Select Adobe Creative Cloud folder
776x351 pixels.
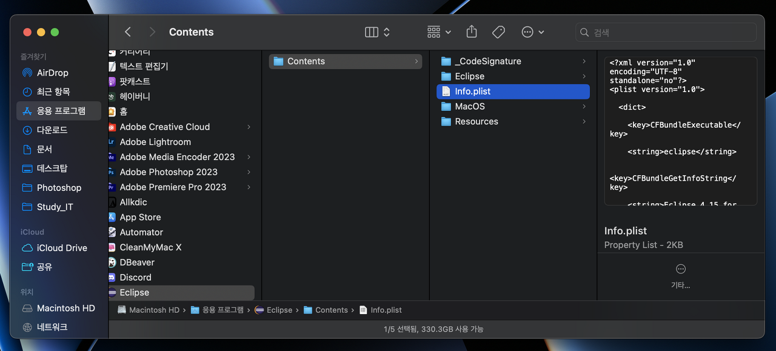point(181,127)
